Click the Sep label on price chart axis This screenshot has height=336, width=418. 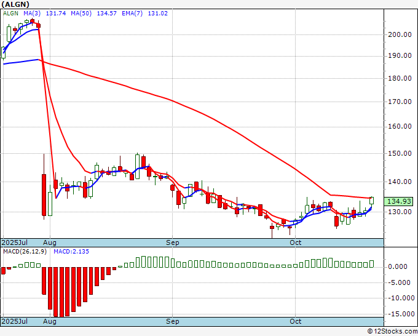tap(173, 242)
